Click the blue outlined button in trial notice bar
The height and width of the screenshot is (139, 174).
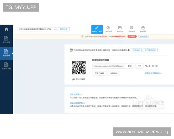tap(143, 36)
